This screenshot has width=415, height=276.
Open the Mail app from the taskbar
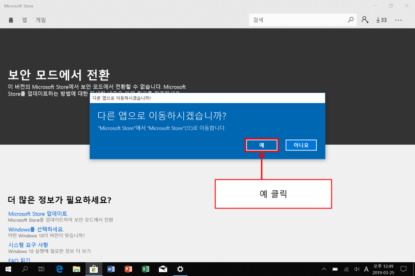coord(163,269)
